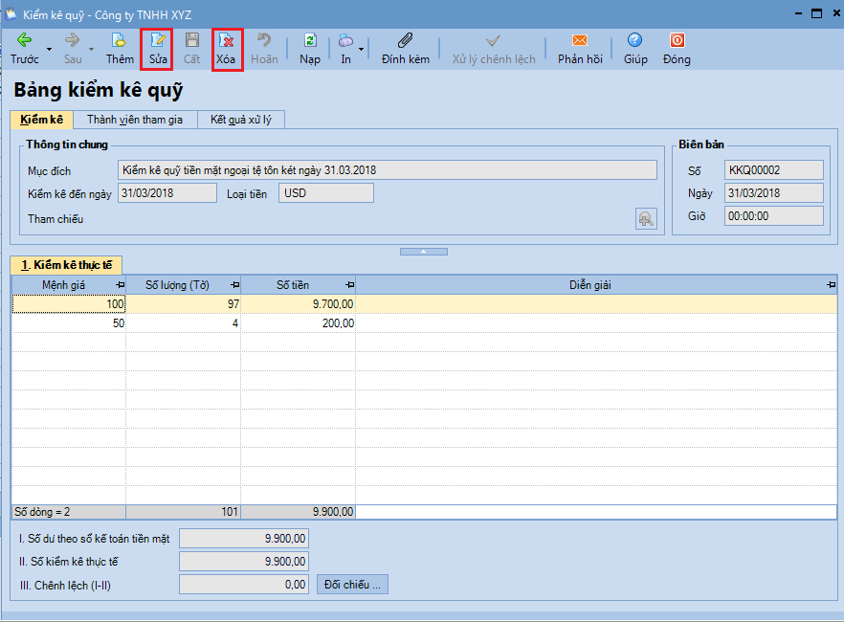844x622 pixels.
Task: Attach a file with Đính kèm
Action: [x=406, y=49]
